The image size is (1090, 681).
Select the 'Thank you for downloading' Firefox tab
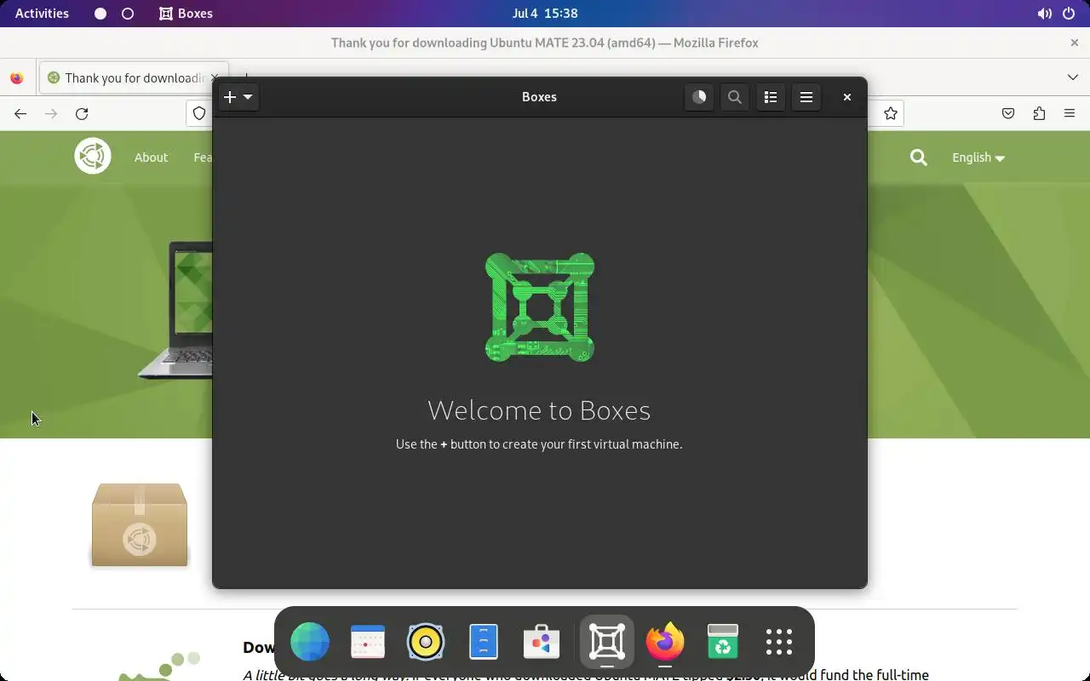[133, 77]
